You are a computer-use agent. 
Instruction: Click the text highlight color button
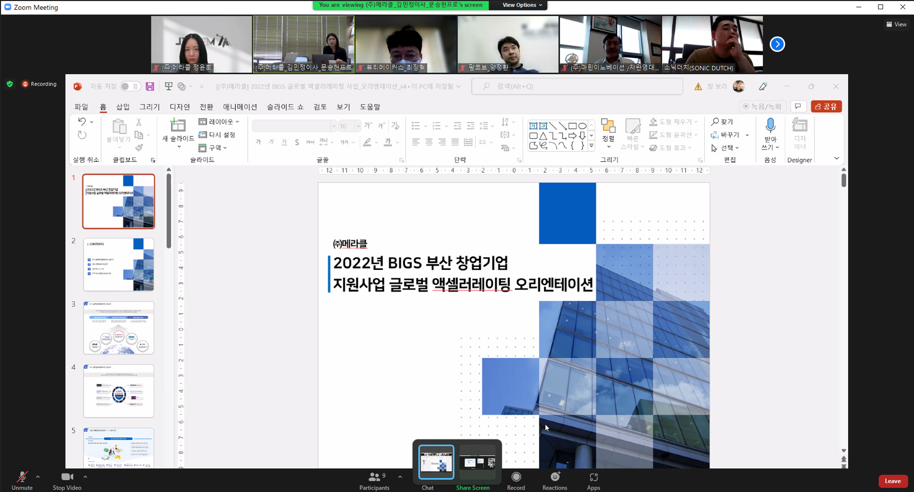[x=367, y=142]
